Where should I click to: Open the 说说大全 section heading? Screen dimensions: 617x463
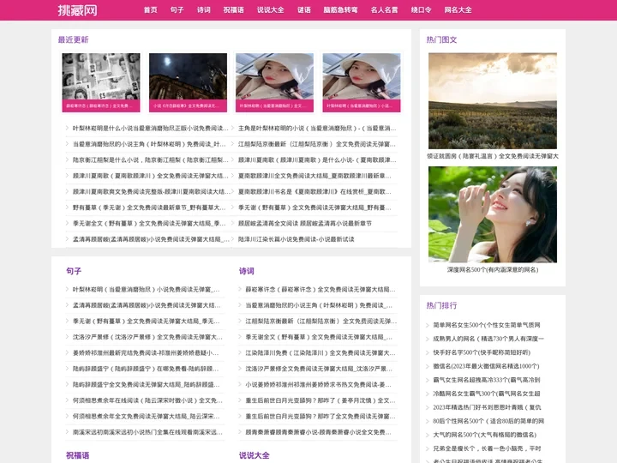point(255,455)
